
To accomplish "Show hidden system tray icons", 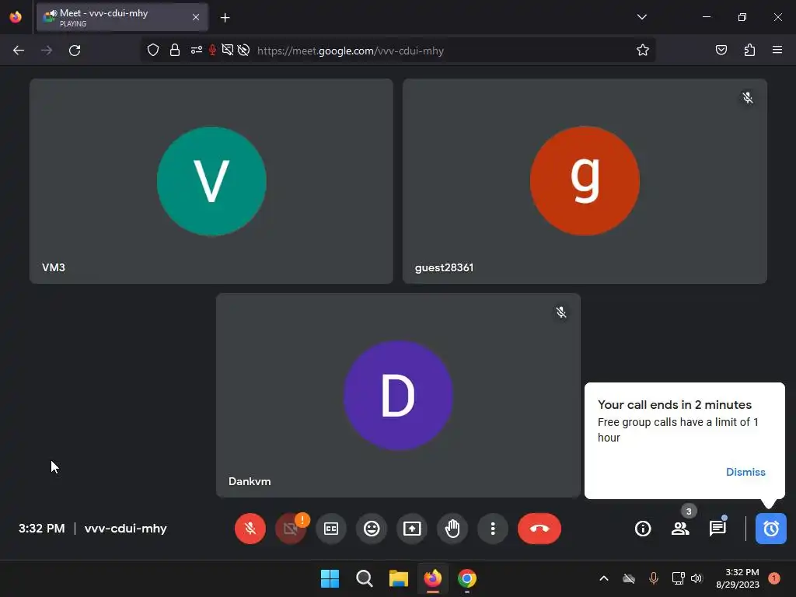I will point(603,578).
